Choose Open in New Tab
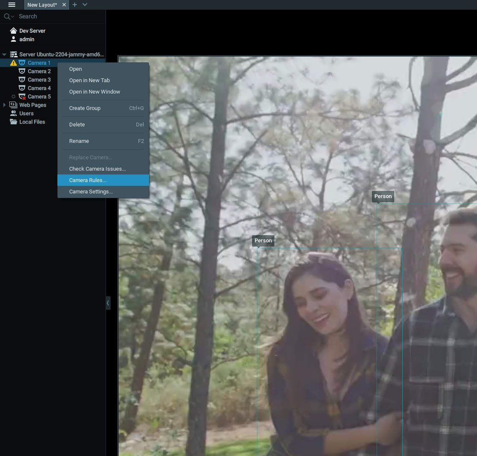This screenshot has width=477, height=456. pos(89,80)
